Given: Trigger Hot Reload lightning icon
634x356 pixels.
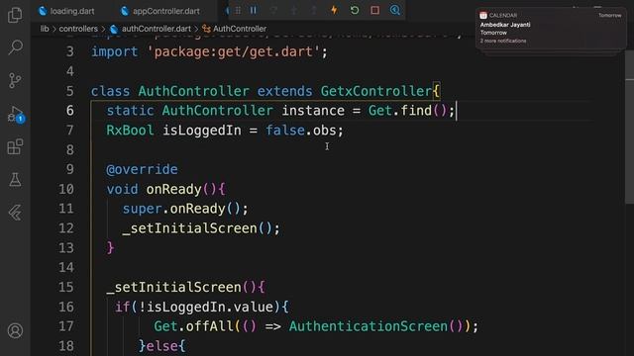Looking at the screenshot, I should pos(334,10).
